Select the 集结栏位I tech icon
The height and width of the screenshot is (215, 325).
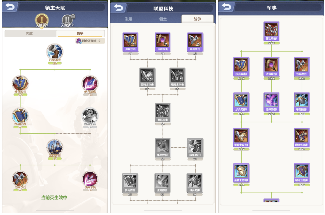point(163,148)
